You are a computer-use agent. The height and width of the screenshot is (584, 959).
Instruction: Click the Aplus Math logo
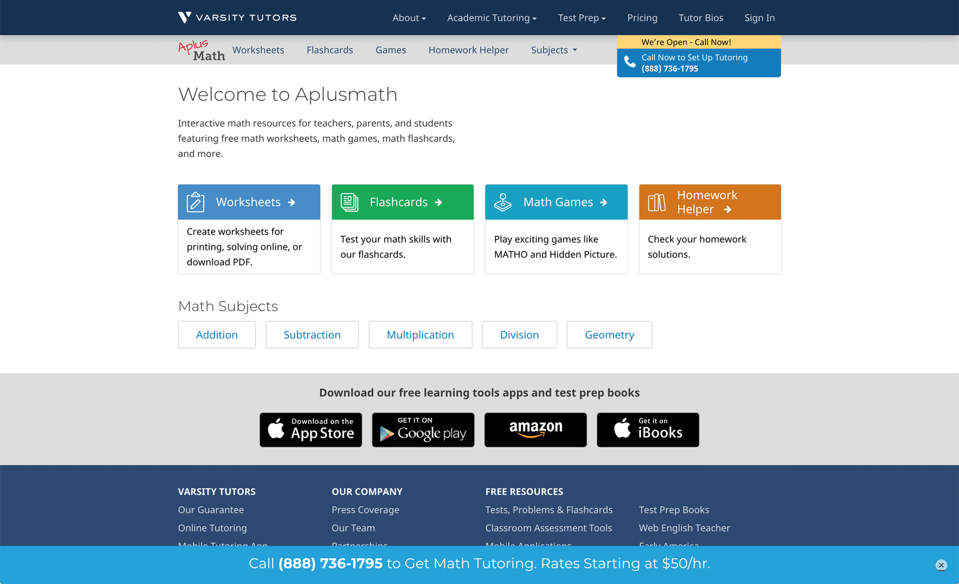[201, 50]
